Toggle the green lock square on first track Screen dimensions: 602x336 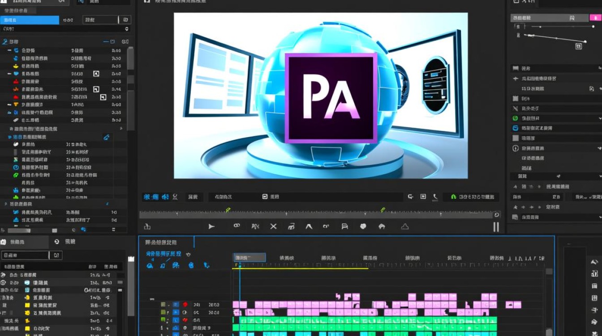tap(163, 305)
